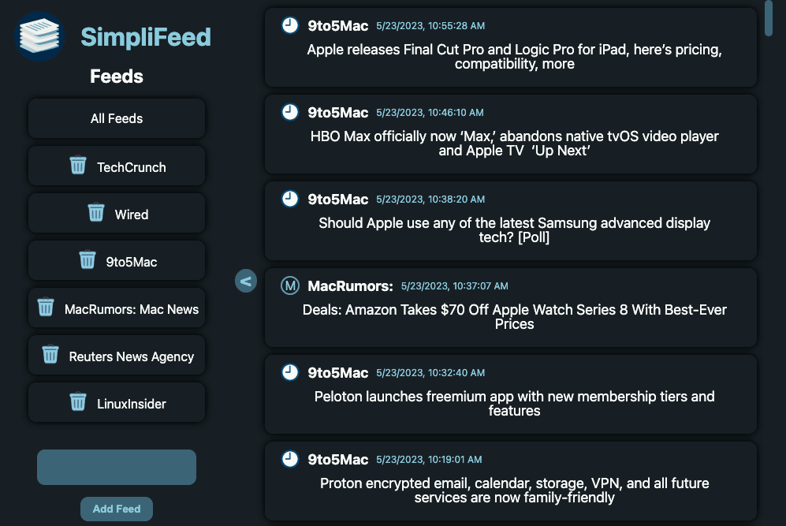Click the MacRumors source icon in article
The width and height of the screenshot is (786, 526).
(290, 285)
